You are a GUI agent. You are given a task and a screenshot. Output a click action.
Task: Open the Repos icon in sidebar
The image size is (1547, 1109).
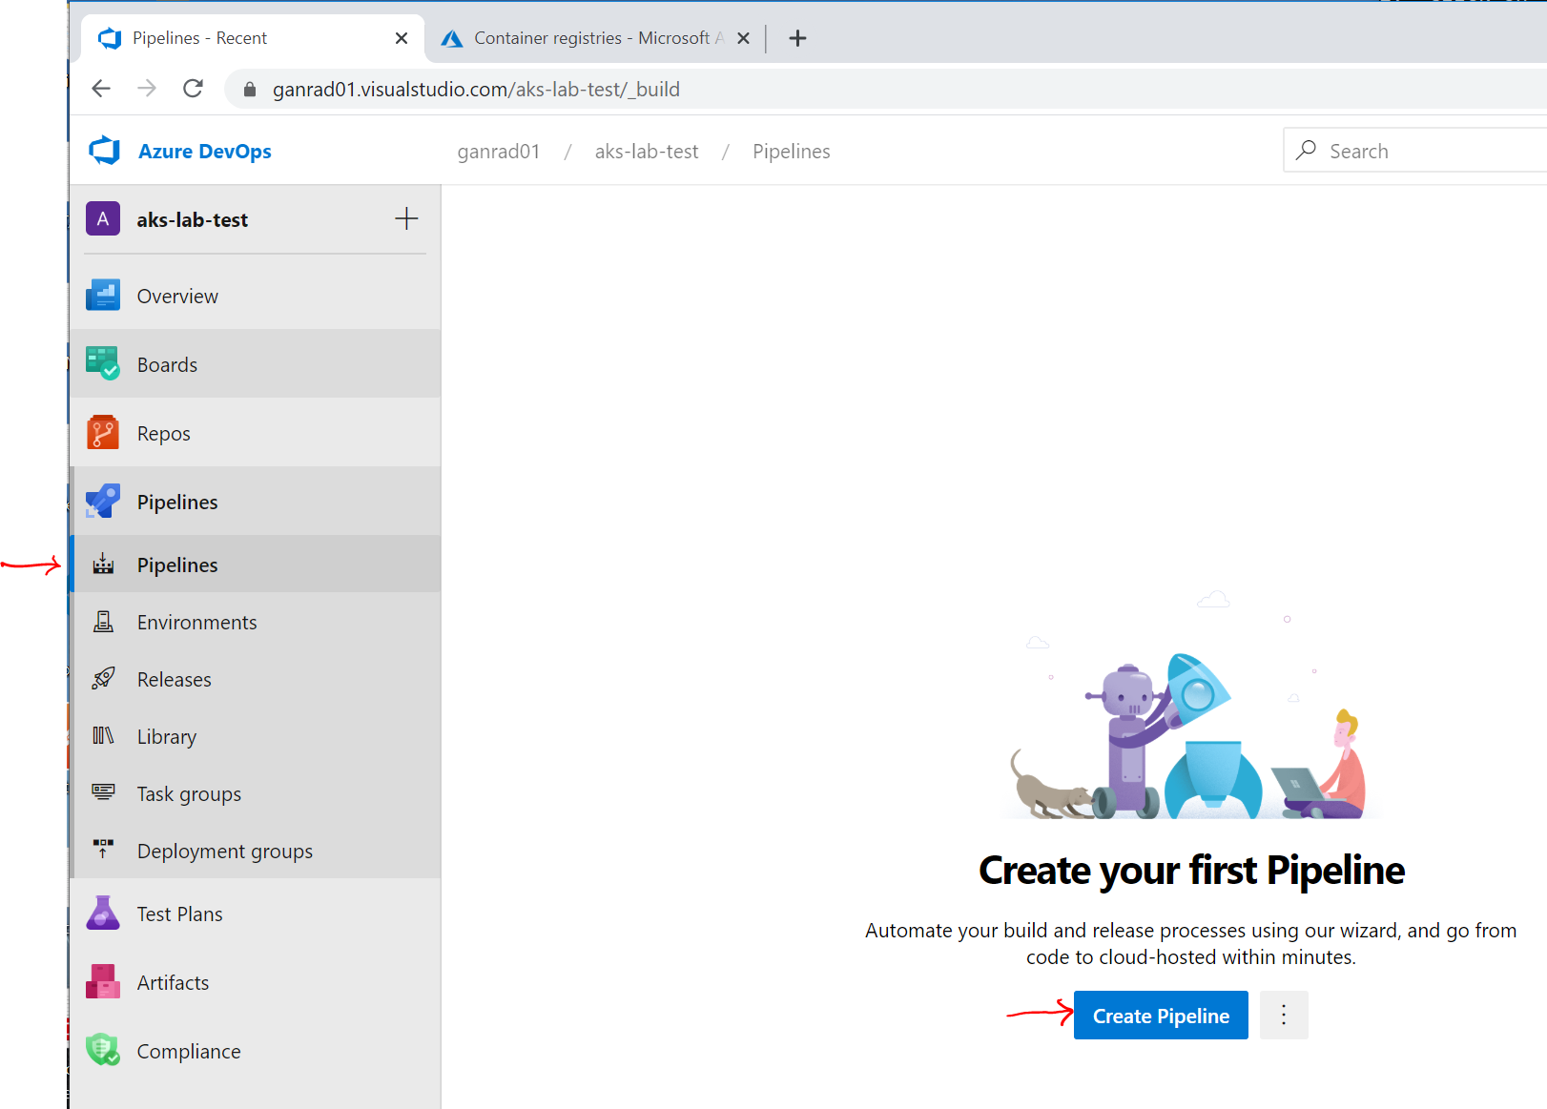(x=103, y=432)
